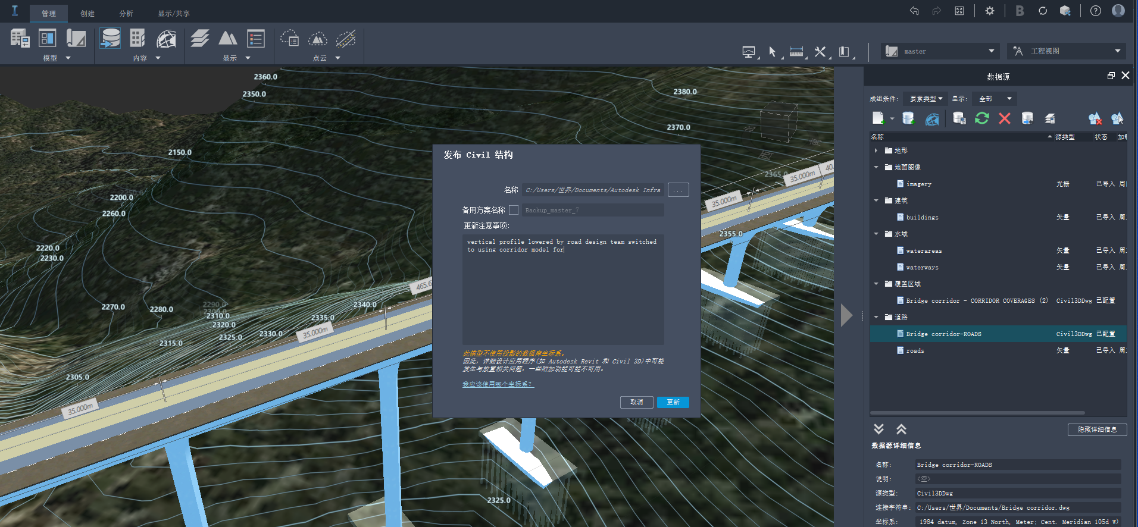The height and width of the screenshot is (527, 1138).
Task: Switch to the 分析 ribbon tab
Action: (126, 13)
